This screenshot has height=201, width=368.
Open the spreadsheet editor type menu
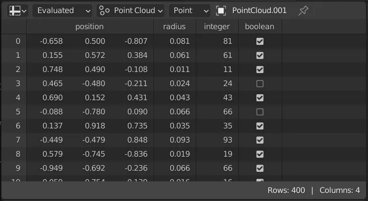pos(18,11)
